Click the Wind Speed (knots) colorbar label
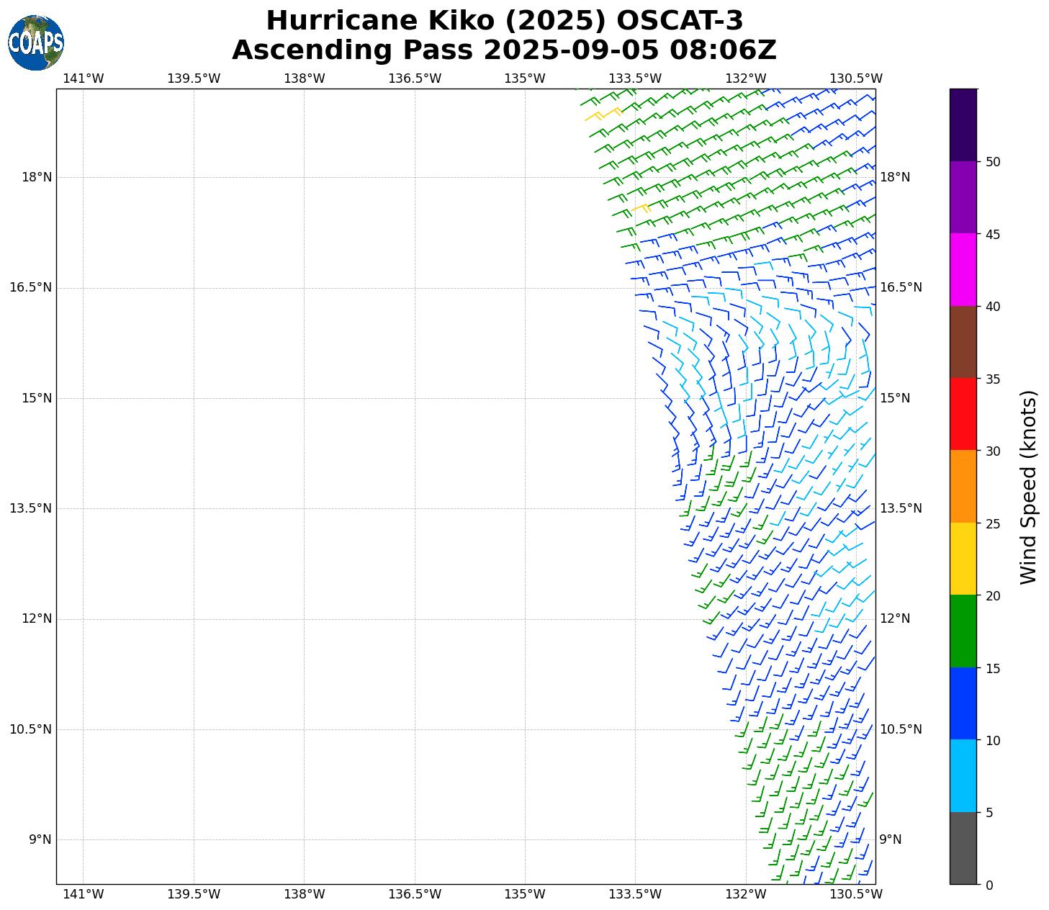1049x910 pixels. click(1029, 487)
